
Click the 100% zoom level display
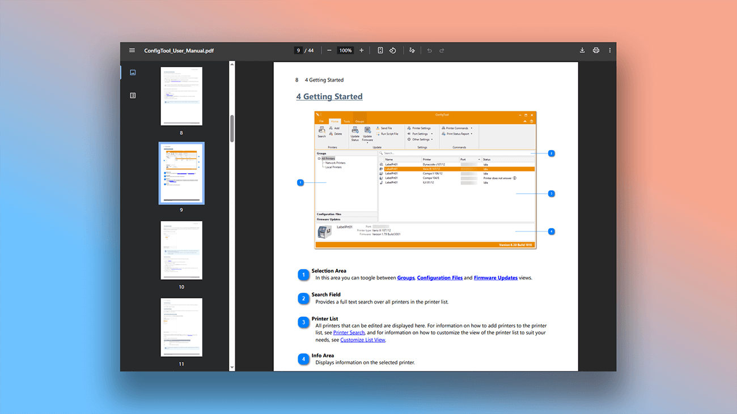(345, 50)
